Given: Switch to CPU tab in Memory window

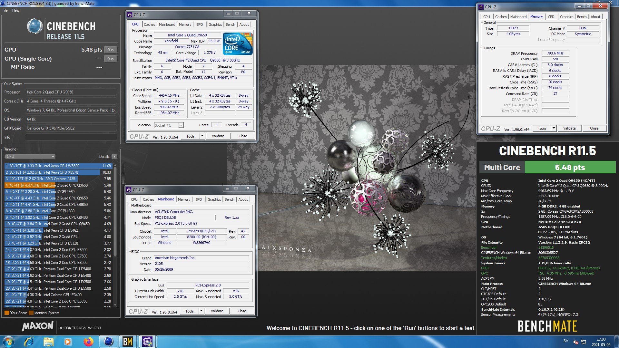Looking at the screenshot, I should coord(486,17).
